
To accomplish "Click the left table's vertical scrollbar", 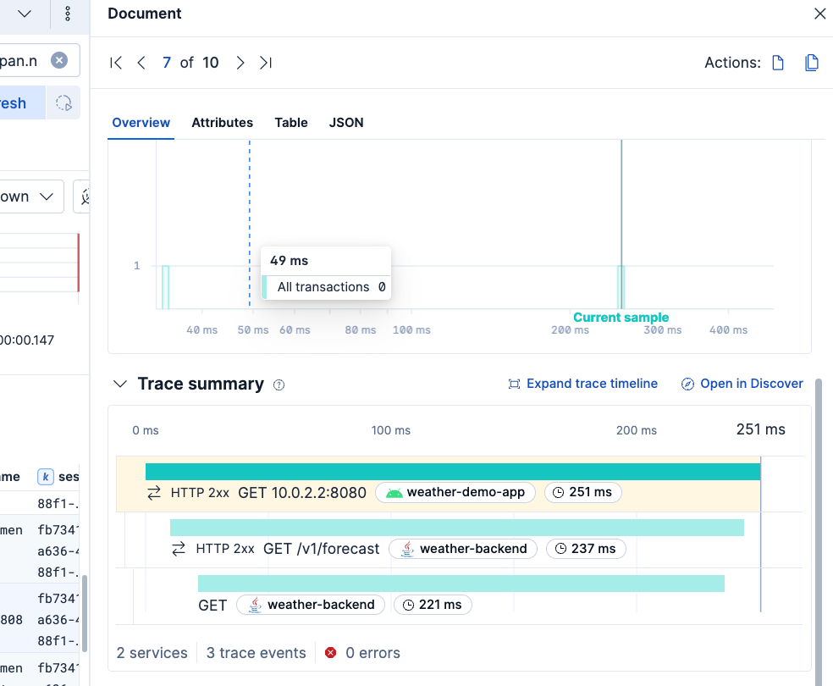I will 84,613.
